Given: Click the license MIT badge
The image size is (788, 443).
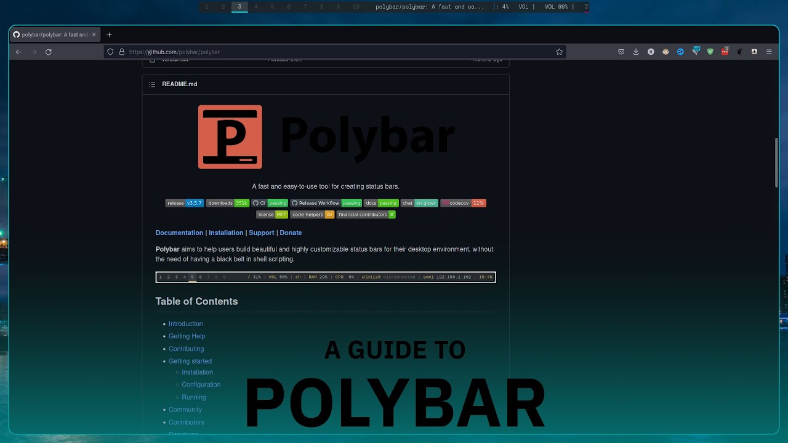Looking at the screenshot, I should click(272, 215).
